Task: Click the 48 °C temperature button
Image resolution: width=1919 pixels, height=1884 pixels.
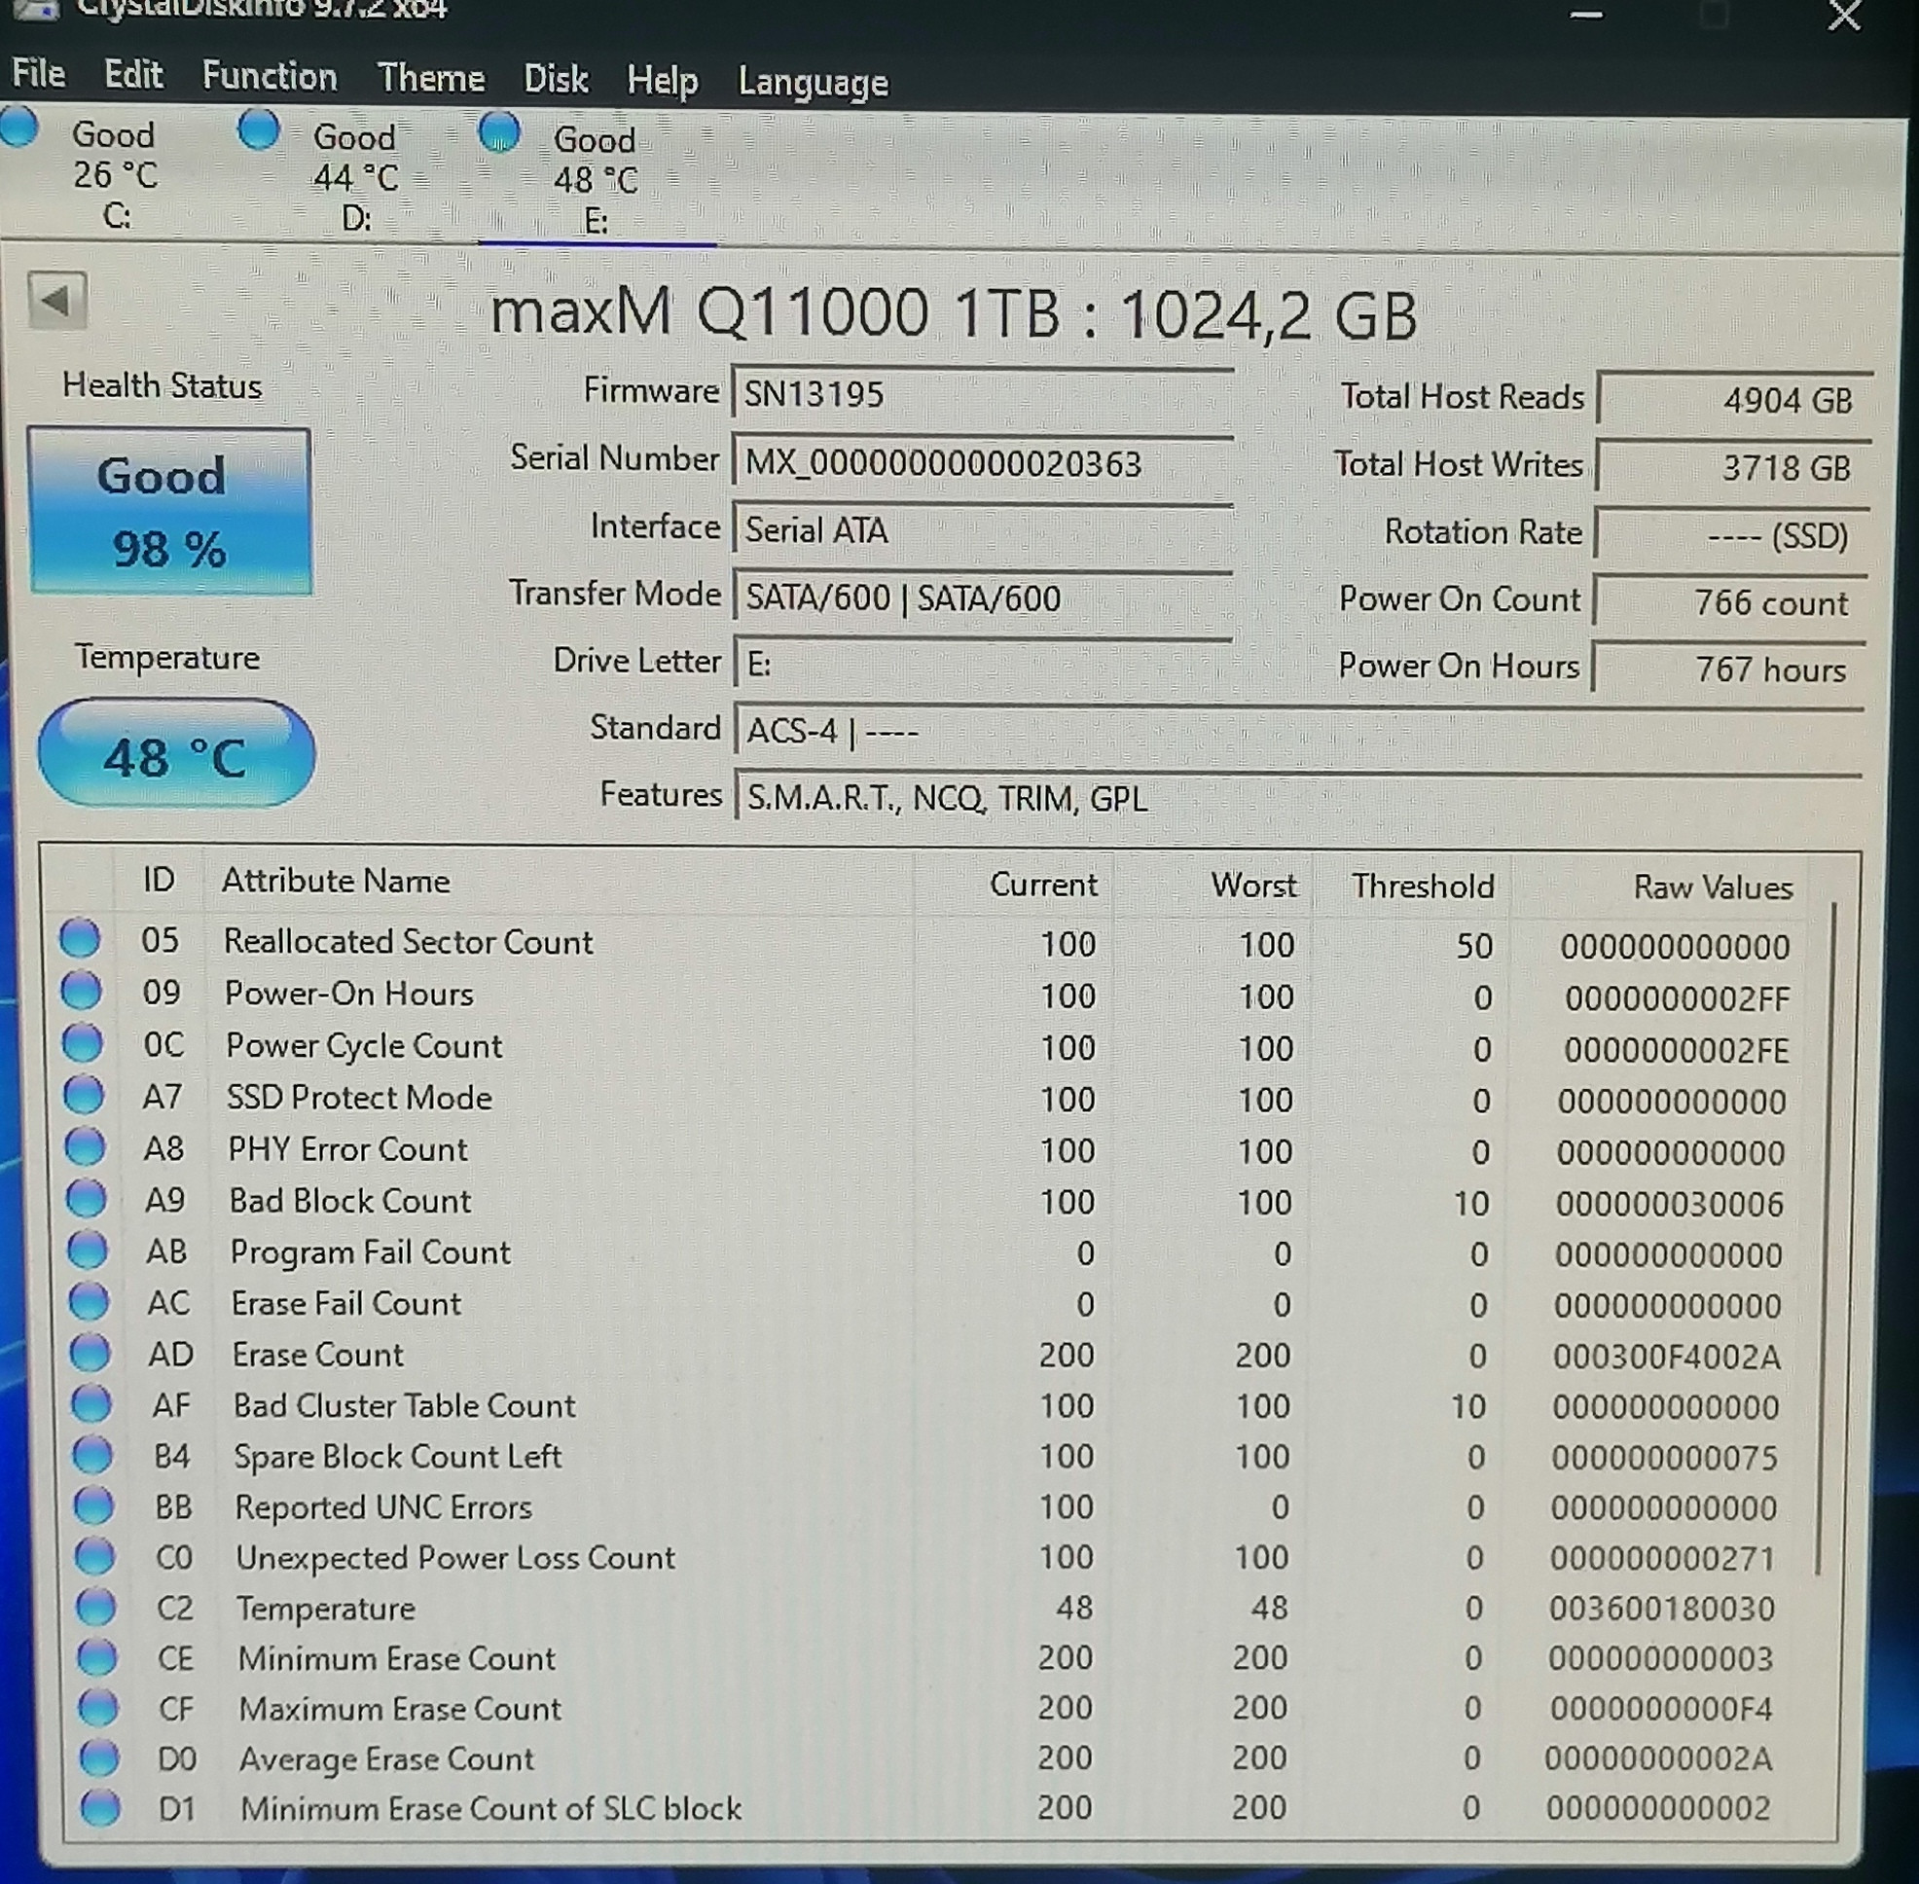Action: tap(176, 754)
